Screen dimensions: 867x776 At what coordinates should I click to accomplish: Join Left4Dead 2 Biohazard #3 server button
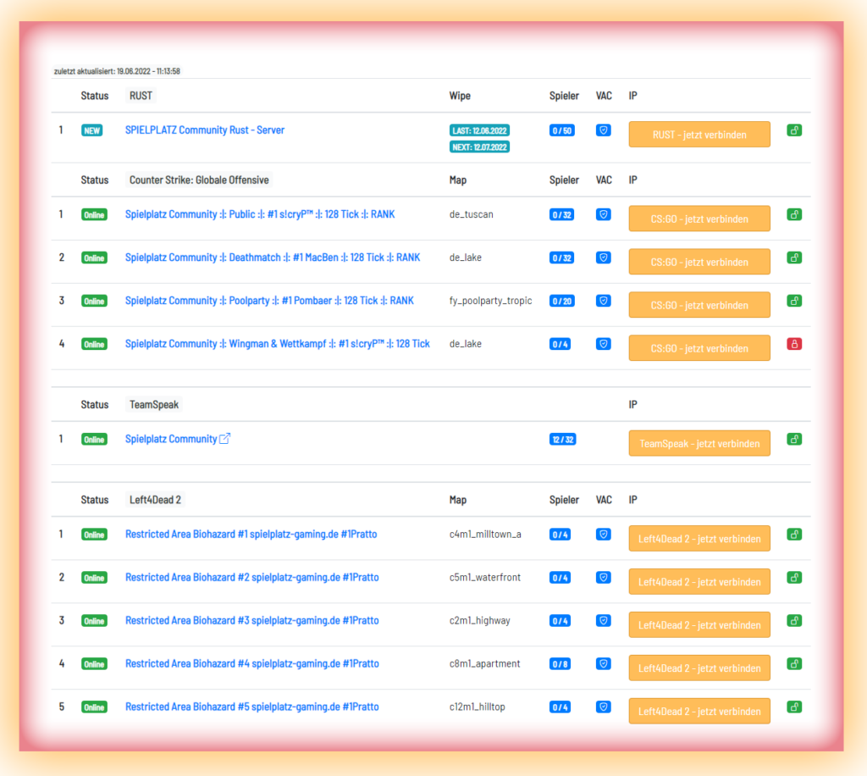699,624
